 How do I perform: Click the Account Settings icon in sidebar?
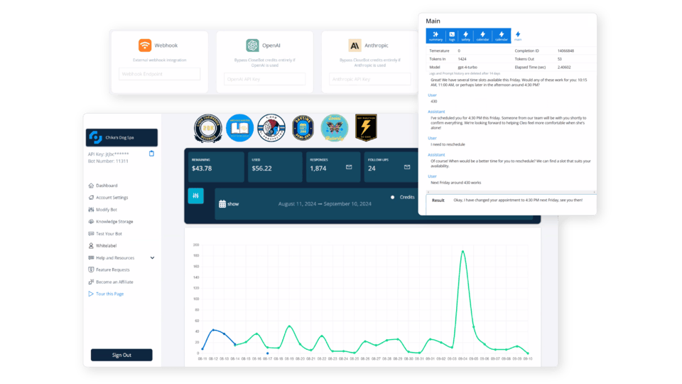91,198
